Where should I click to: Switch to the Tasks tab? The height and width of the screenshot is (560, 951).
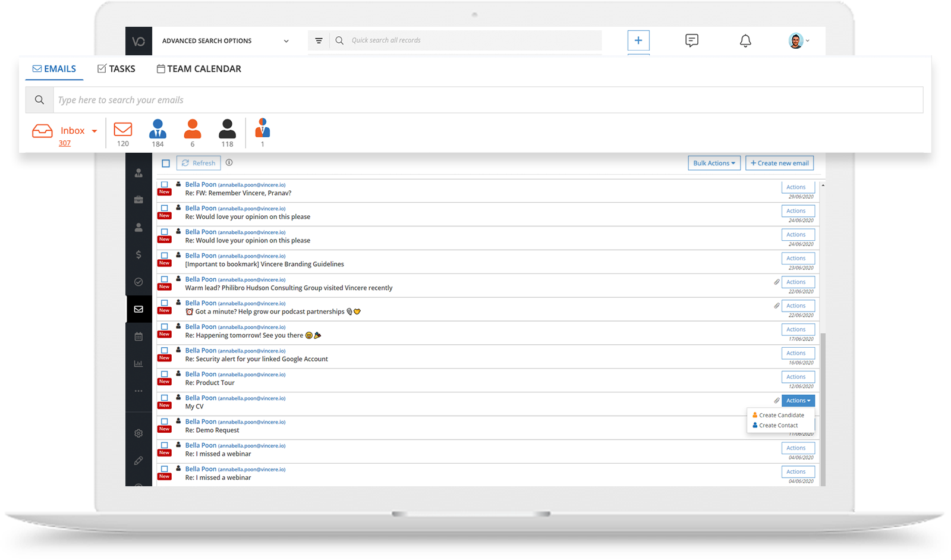click(x=116, y=69)
